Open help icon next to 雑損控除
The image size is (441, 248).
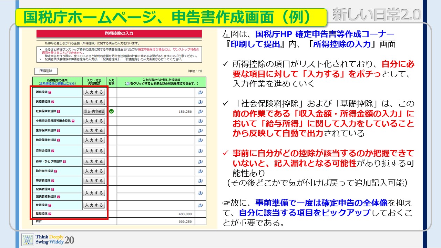50,92
